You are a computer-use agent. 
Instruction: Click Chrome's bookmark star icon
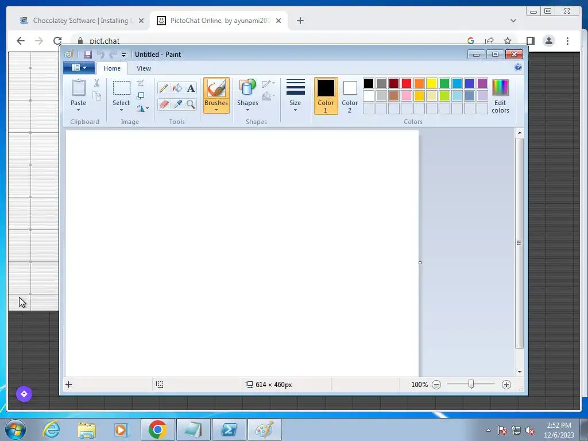(x=508, y=41)
